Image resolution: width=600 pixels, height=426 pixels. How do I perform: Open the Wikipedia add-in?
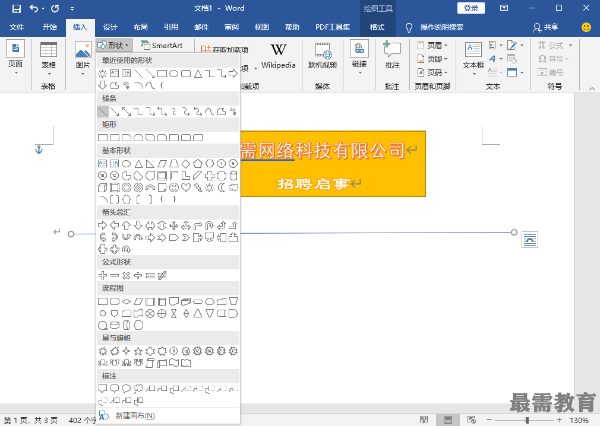(x=278, y=56)
